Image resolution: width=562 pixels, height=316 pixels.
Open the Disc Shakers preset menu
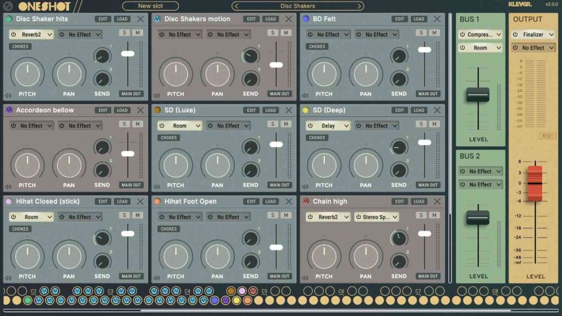tap(297, 6)
